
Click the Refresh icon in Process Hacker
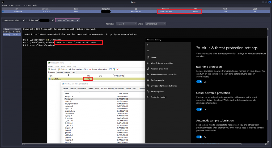[49, 69]
